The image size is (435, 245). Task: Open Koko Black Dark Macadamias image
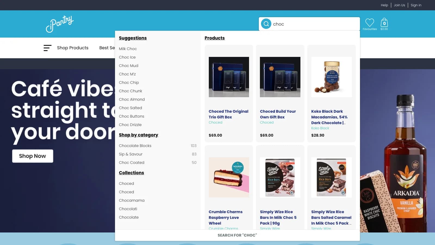point(331,77)
